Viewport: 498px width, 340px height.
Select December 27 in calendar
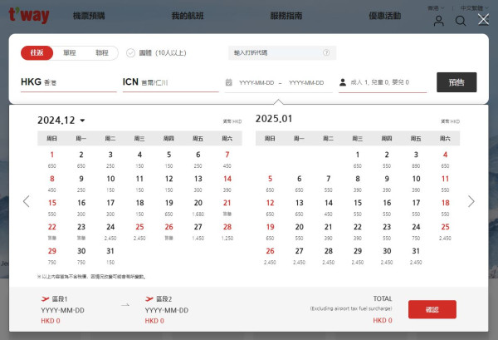198,232
